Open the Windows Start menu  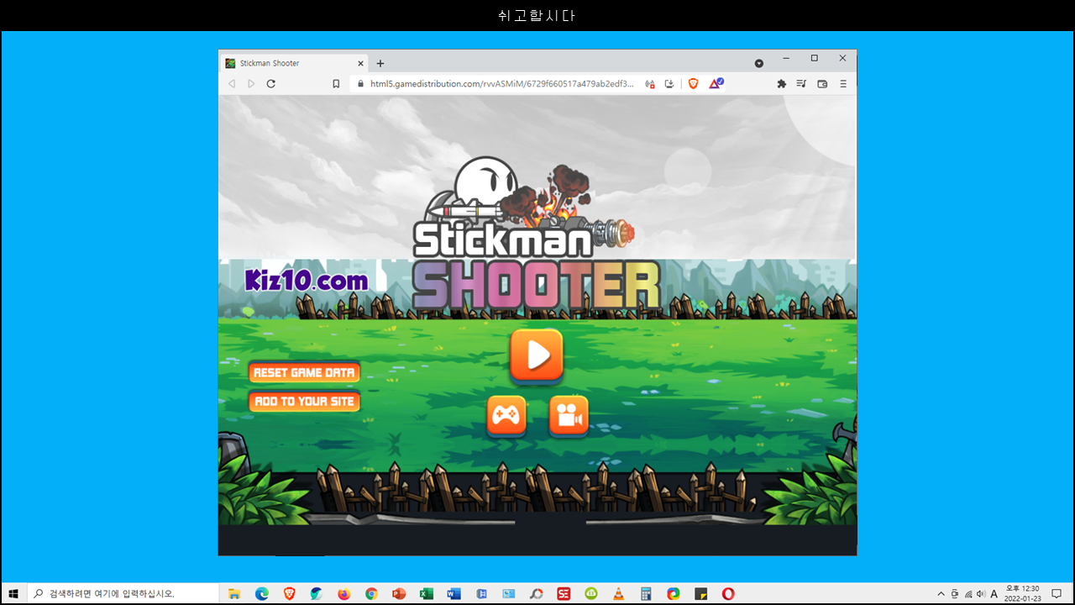click(x=13, y=594)
